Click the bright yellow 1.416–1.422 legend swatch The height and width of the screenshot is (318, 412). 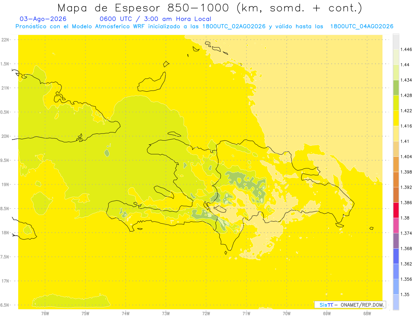click(x=396, y=118)
